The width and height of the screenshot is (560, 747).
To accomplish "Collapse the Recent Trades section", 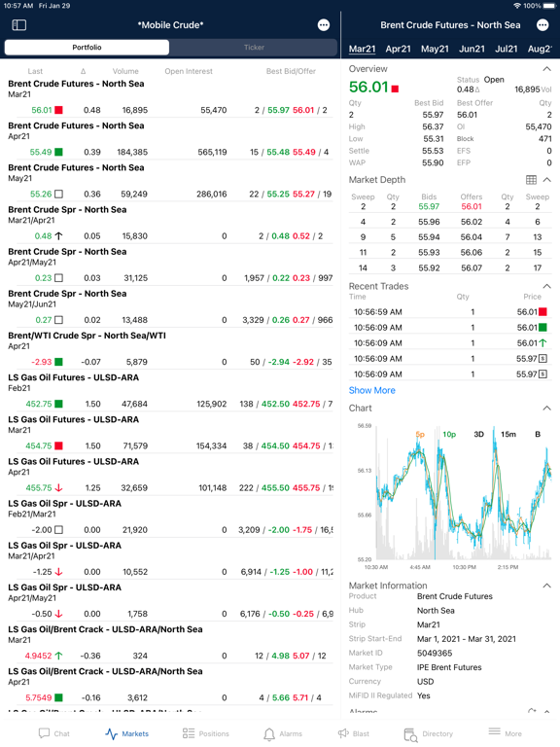I will pyautogui.click(x=546, y=286).
